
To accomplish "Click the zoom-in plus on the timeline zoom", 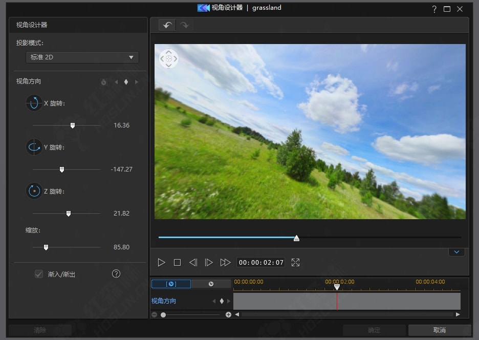I will tap(228, 314).
